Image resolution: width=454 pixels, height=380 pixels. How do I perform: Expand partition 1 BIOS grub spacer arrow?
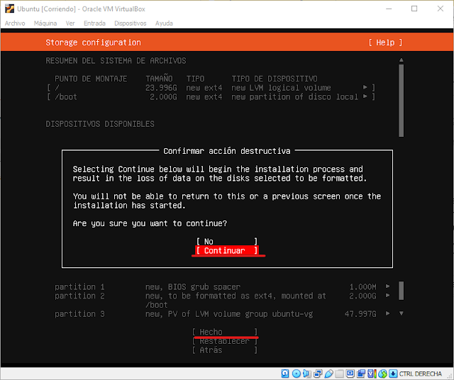[x=388, y=286]
